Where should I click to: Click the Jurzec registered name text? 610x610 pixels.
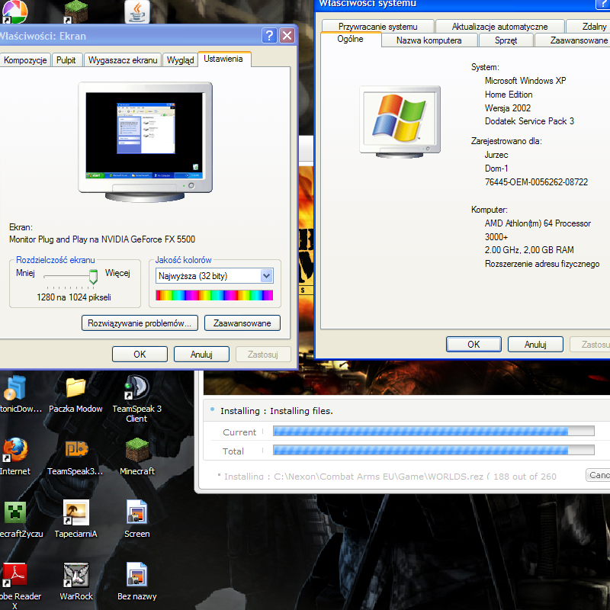[x=496, y=155]
